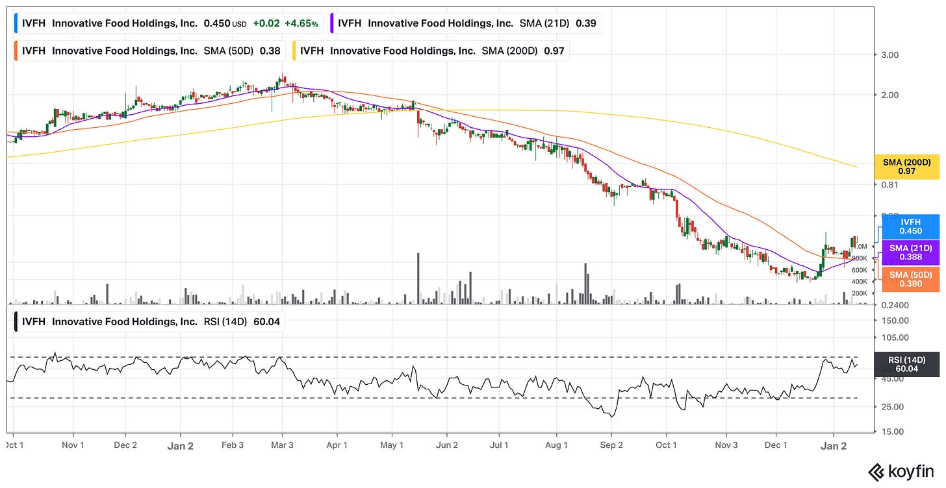Click the Oct 1 label near the 0.50 drop
The height and width of the screenshot is (488, 946).
[x=666, y=445]
